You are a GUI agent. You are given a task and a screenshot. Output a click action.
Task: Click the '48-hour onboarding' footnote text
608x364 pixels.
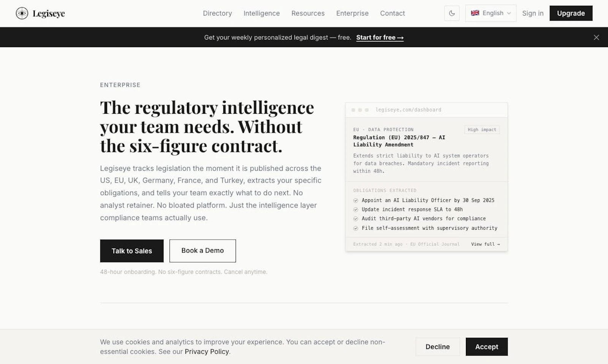[x=184, y=272]
